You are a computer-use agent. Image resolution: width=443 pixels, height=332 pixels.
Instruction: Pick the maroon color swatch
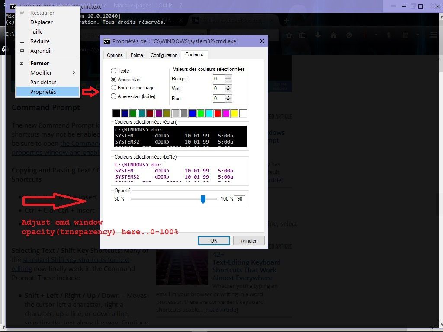[150, 113]
